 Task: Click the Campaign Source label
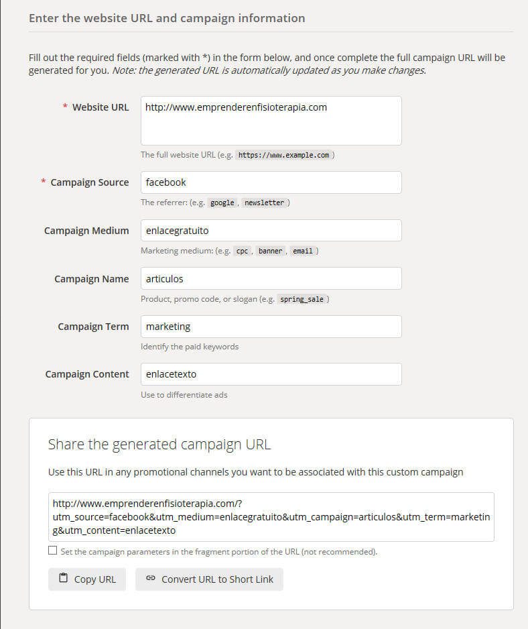click(x=90, y=182)
